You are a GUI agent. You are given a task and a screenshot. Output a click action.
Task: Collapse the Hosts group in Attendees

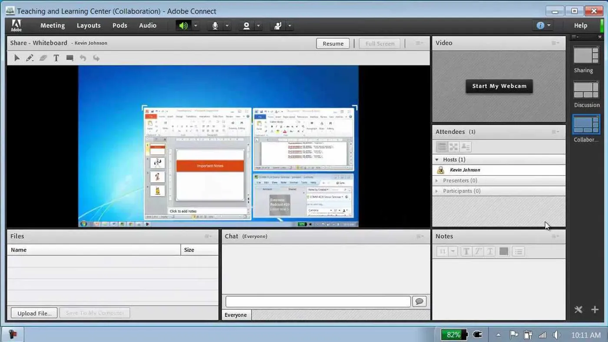tap(437, 159)
